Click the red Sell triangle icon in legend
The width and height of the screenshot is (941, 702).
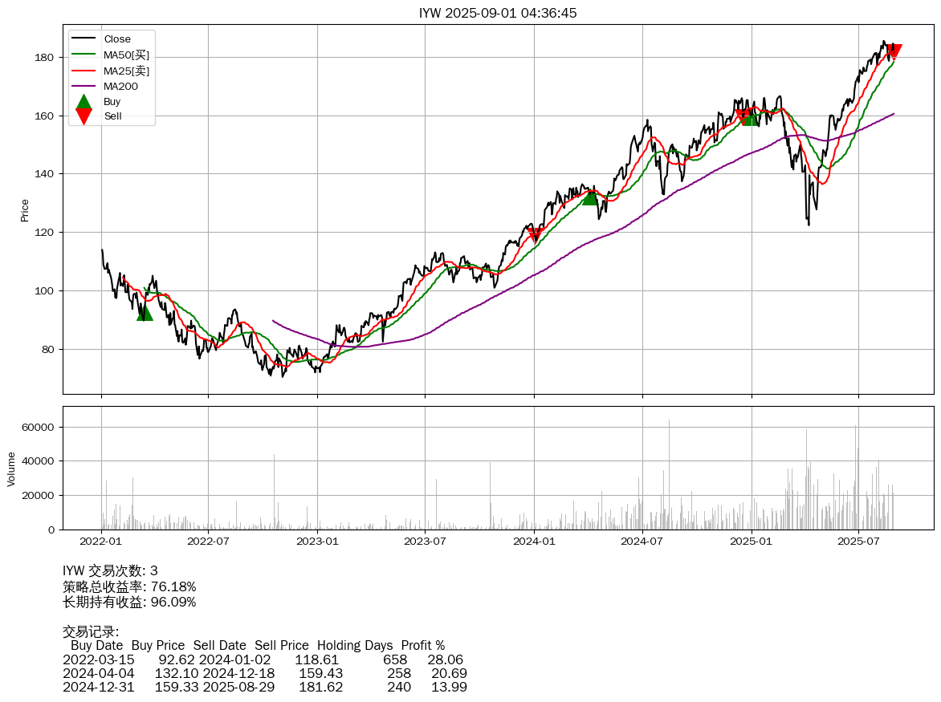click(x=84, y=116)
